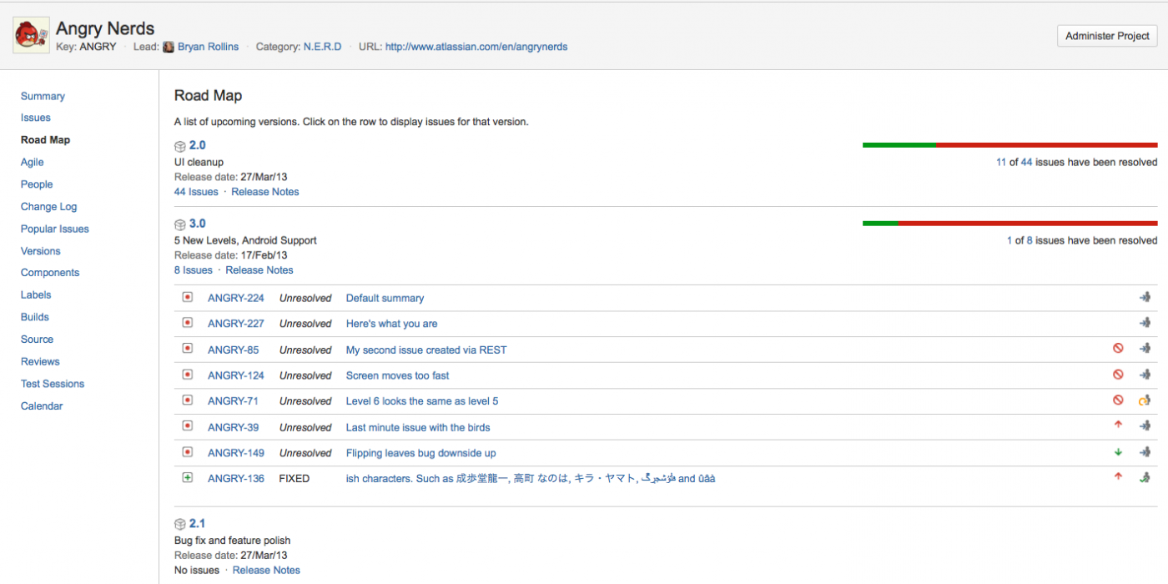1168x584 pixels.
Task: Click the bug type icon for ANGRY-224
Action: (188, 298)
